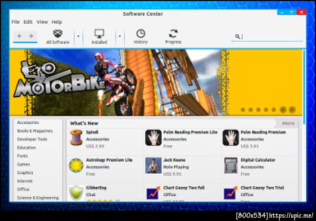This screenshot has width=316, height=221.
Task: Open the Fonts category
Action: [x=22, y=156]
